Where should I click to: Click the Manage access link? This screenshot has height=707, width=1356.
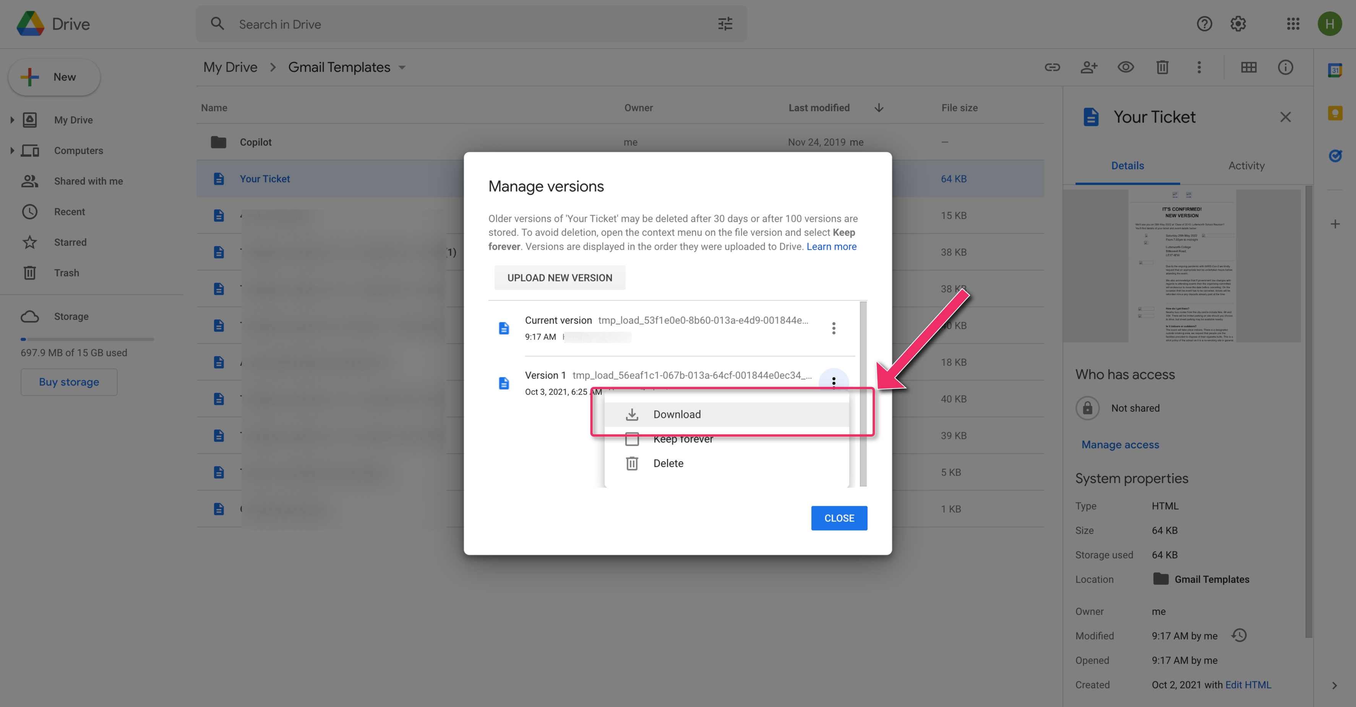[1120, 444]
